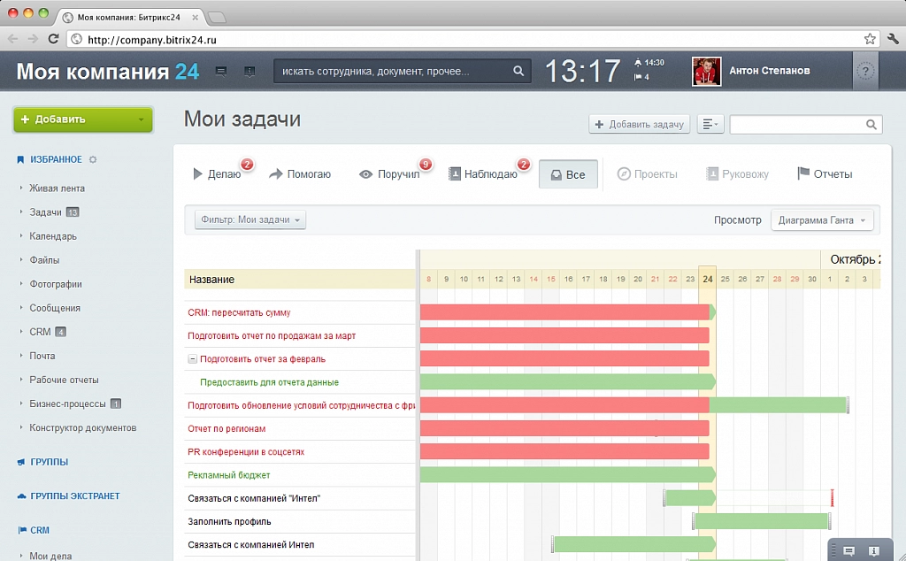The height and width of the screenshot is (561, 906).
Task: Click the magnifier icon in the header search
Action: [518, 72]
